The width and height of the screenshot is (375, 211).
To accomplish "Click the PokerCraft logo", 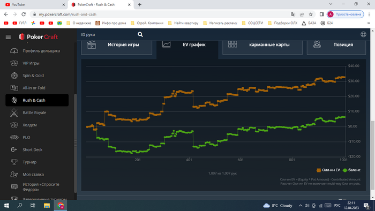I will (38, 36).
